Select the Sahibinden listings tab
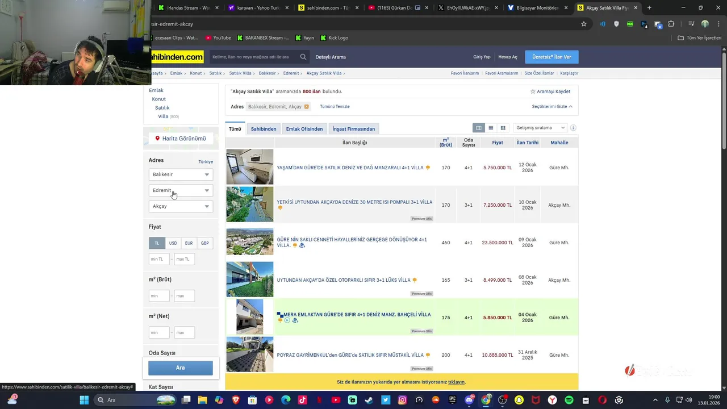The width and height of the screenshot is (727, 409). coord(264,129)
